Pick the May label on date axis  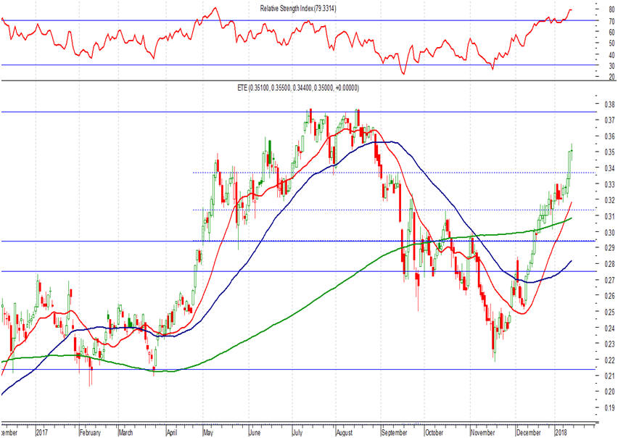pyautogui.click(x=208, y=432)
